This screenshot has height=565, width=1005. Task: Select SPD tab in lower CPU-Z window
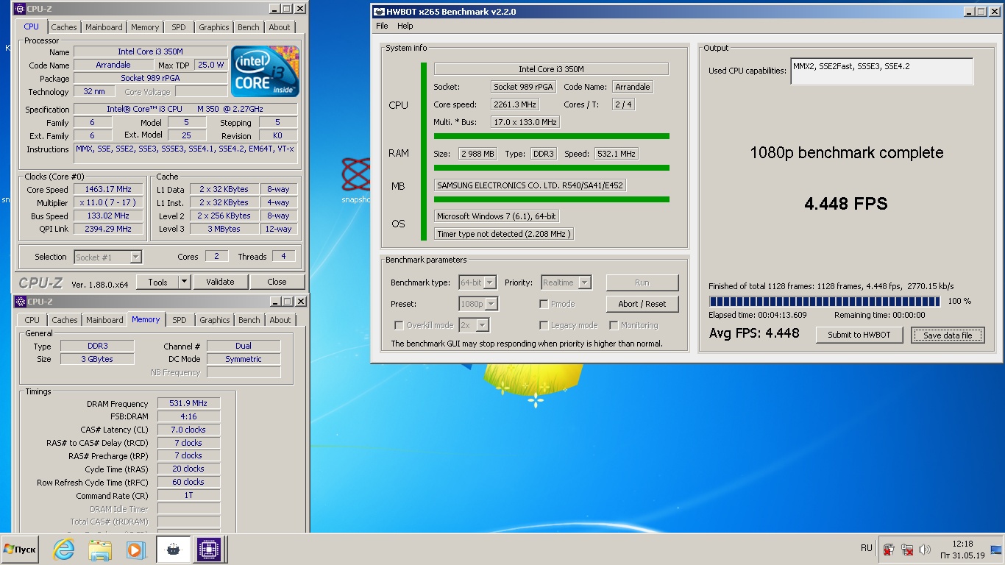click(x=180, y=320)
